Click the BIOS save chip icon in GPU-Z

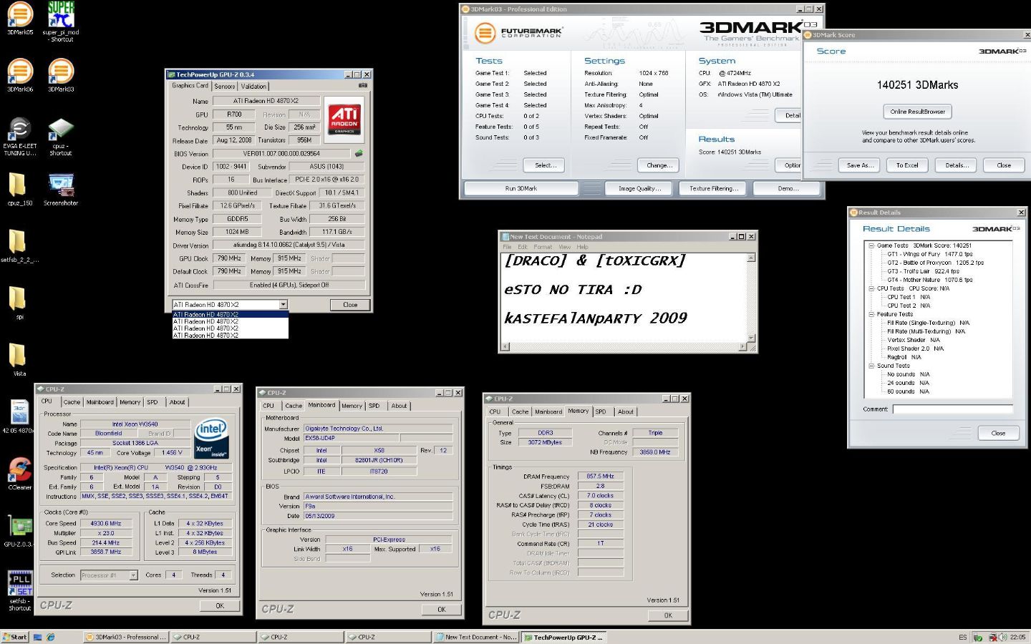tap(359, 153)
